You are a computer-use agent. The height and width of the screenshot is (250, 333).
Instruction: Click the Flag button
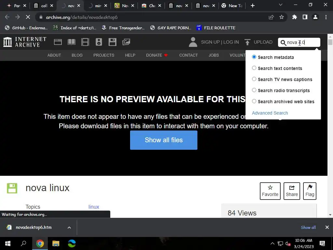(310, 191)
